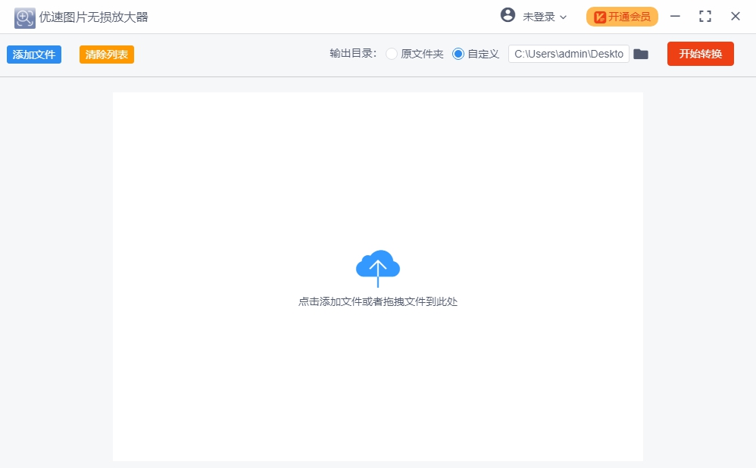Click the 添加文件 button

click(x=33, y=54)
